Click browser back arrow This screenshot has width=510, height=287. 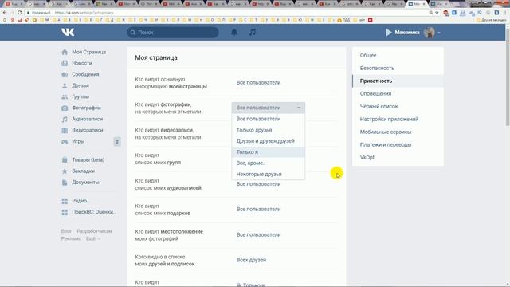pyautogui.click(x=5, y=13)
